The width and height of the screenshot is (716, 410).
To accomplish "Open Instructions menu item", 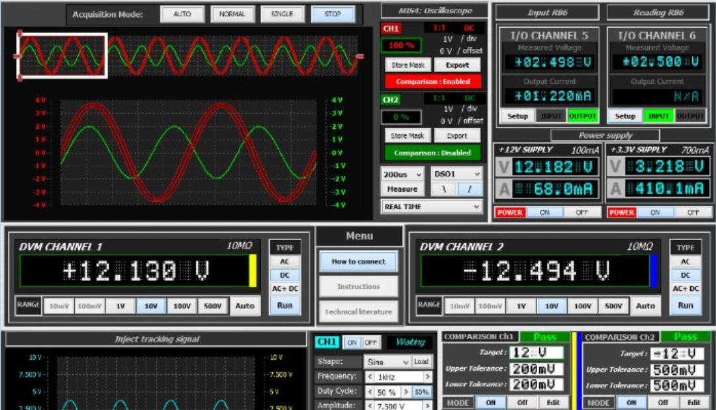I will tap(358, 287).
